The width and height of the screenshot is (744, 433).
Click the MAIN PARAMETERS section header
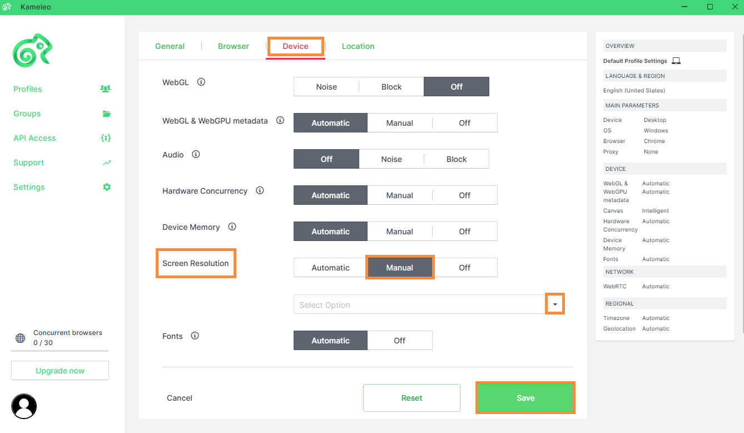(664, 105)
